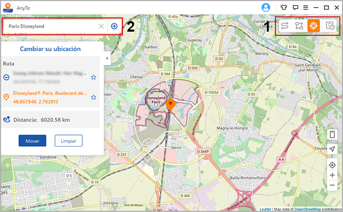Open the user account profile icon
This screenshot has width=343, height=212.
pyautogui.click(x=266, y=8)
